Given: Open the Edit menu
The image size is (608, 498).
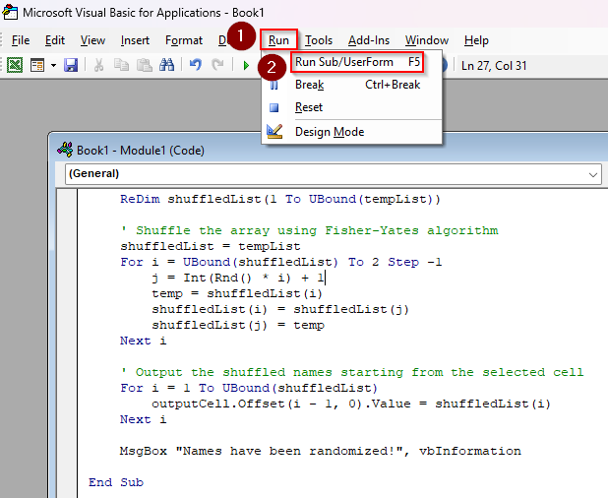Looking at the screenshot, I should pyautogui.click(x=55, y=40).
